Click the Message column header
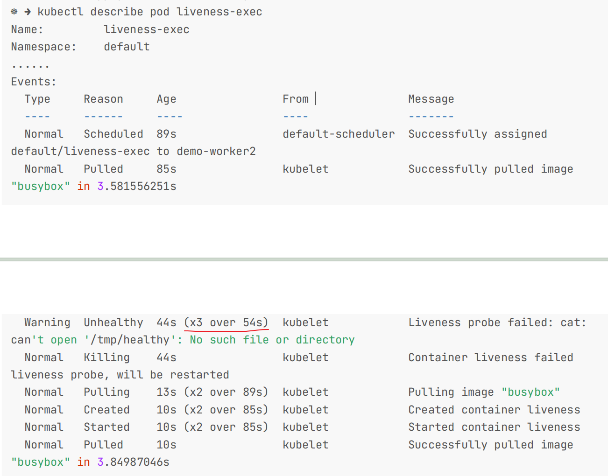The width and height of the screenshot is (608, 476). [431, 99]
